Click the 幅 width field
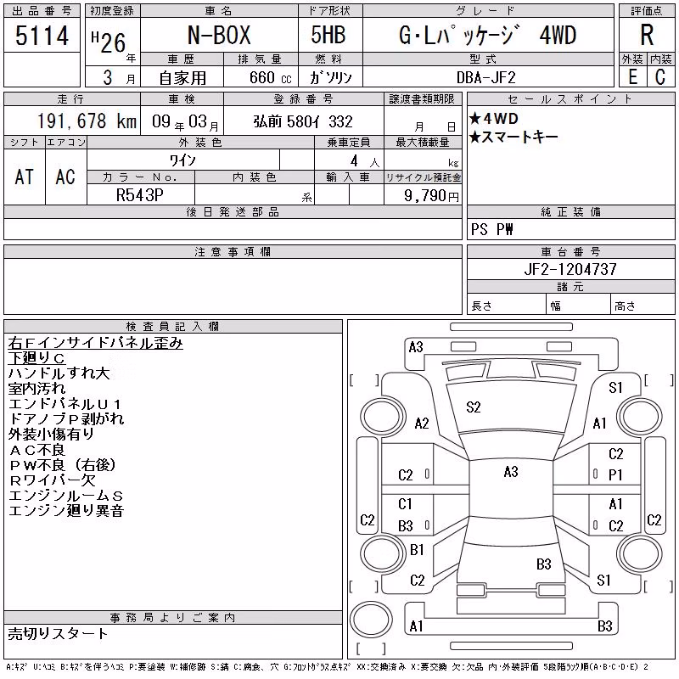Image resolution: width=679 pixels, height=679 pixels. pos(578,305)
